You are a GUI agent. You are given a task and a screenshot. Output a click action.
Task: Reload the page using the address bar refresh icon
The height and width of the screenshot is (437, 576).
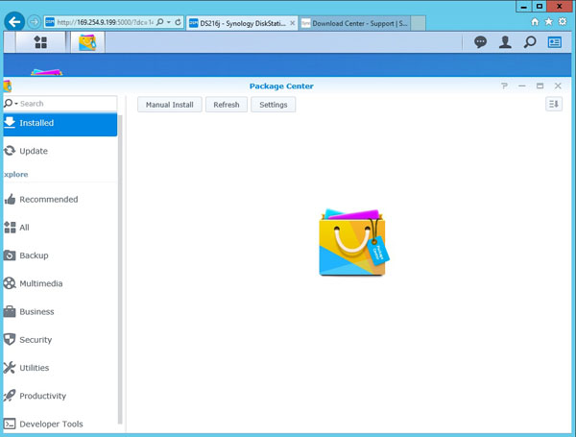point(178,22)
